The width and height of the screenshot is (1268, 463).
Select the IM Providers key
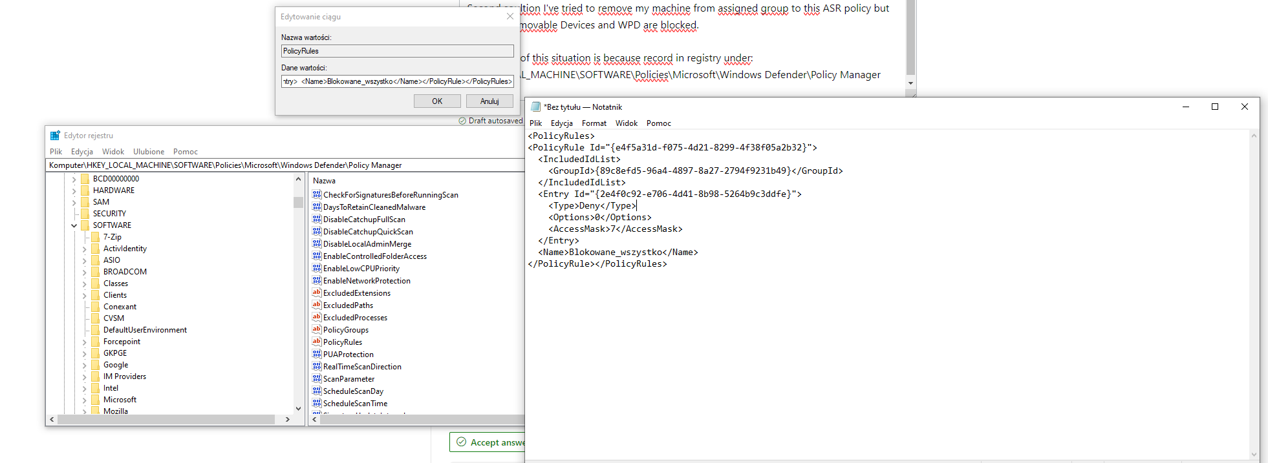pyautogui.click(x=125, y=376)
